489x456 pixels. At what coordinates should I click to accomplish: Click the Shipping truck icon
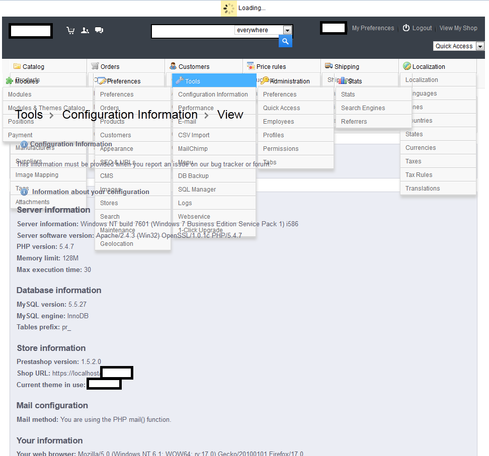(329, 66)
